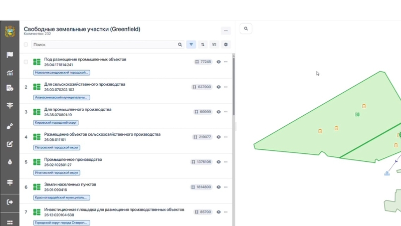Click the Поиск search input field

[x=104, y=45]
